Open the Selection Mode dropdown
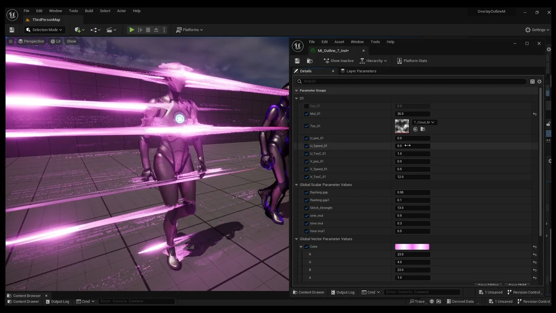The height and width of the screenshot is (313, 556). click(x=44, y=30)
